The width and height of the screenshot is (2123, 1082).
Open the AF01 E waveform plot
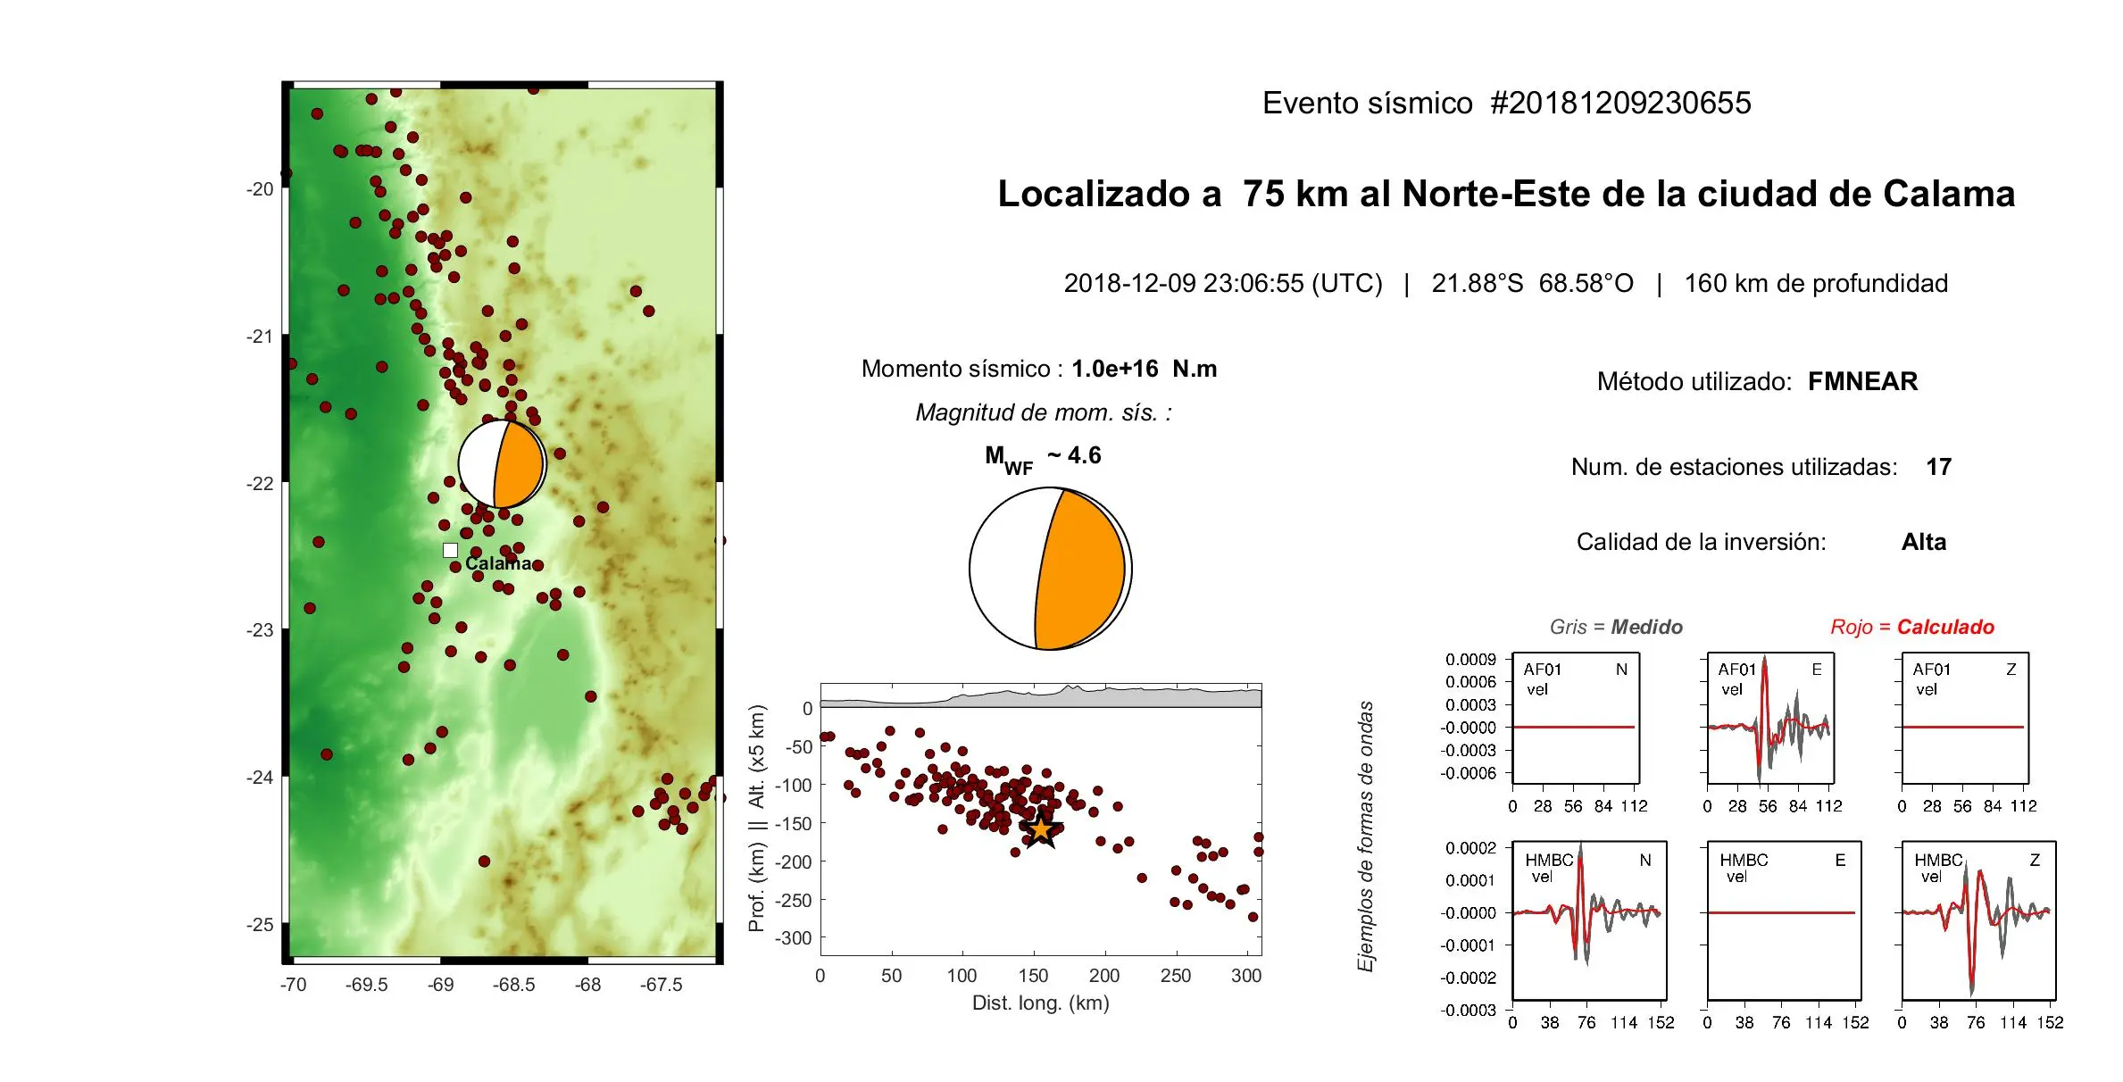point(1770,719)
